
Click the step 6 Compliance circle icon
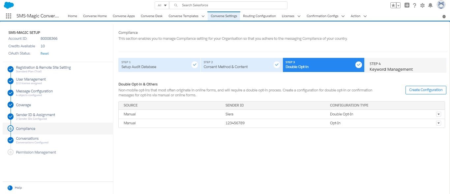coord(11,129)
